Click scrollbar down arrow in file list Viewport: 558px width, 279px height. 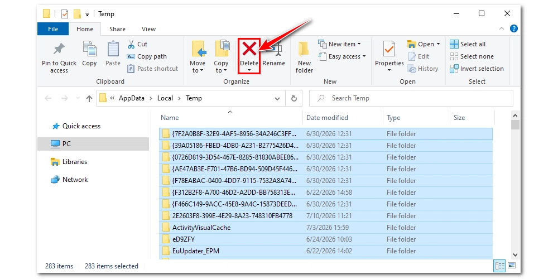click(515, 254)
